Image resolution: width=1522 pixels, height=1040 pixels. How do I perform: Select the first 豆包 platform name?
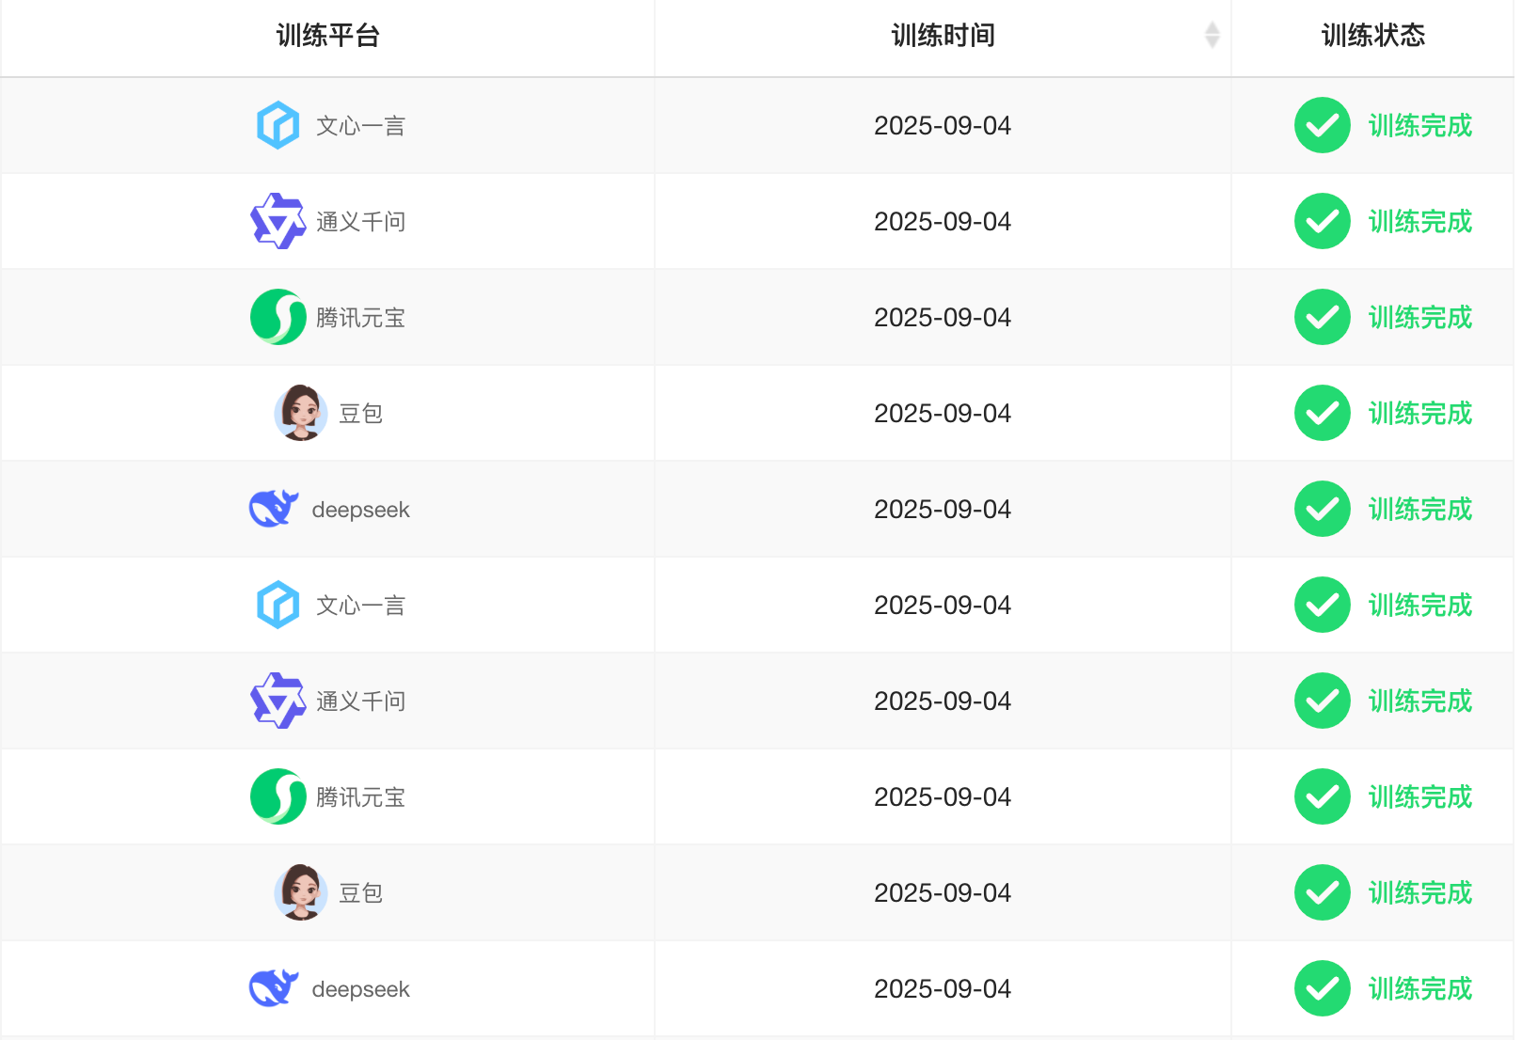pos(360,414)
